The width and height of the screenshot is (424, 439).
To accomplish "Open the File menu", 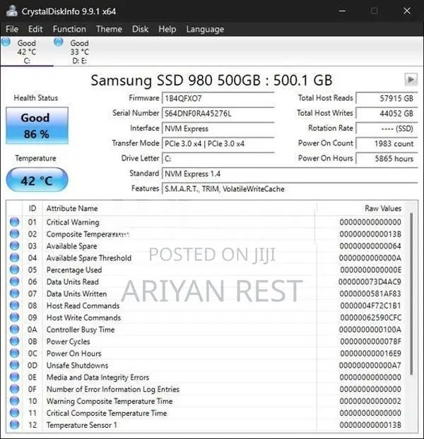I will point(12,29).
